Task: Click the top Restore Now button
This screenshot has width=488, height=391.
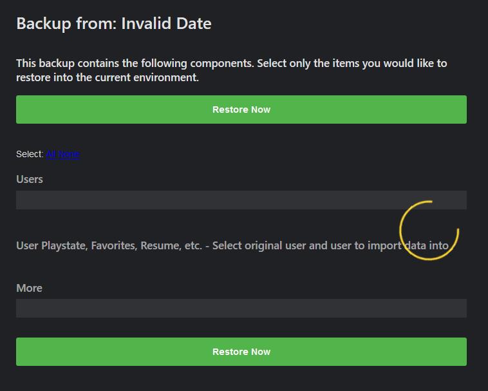Action: pos(241,110)
